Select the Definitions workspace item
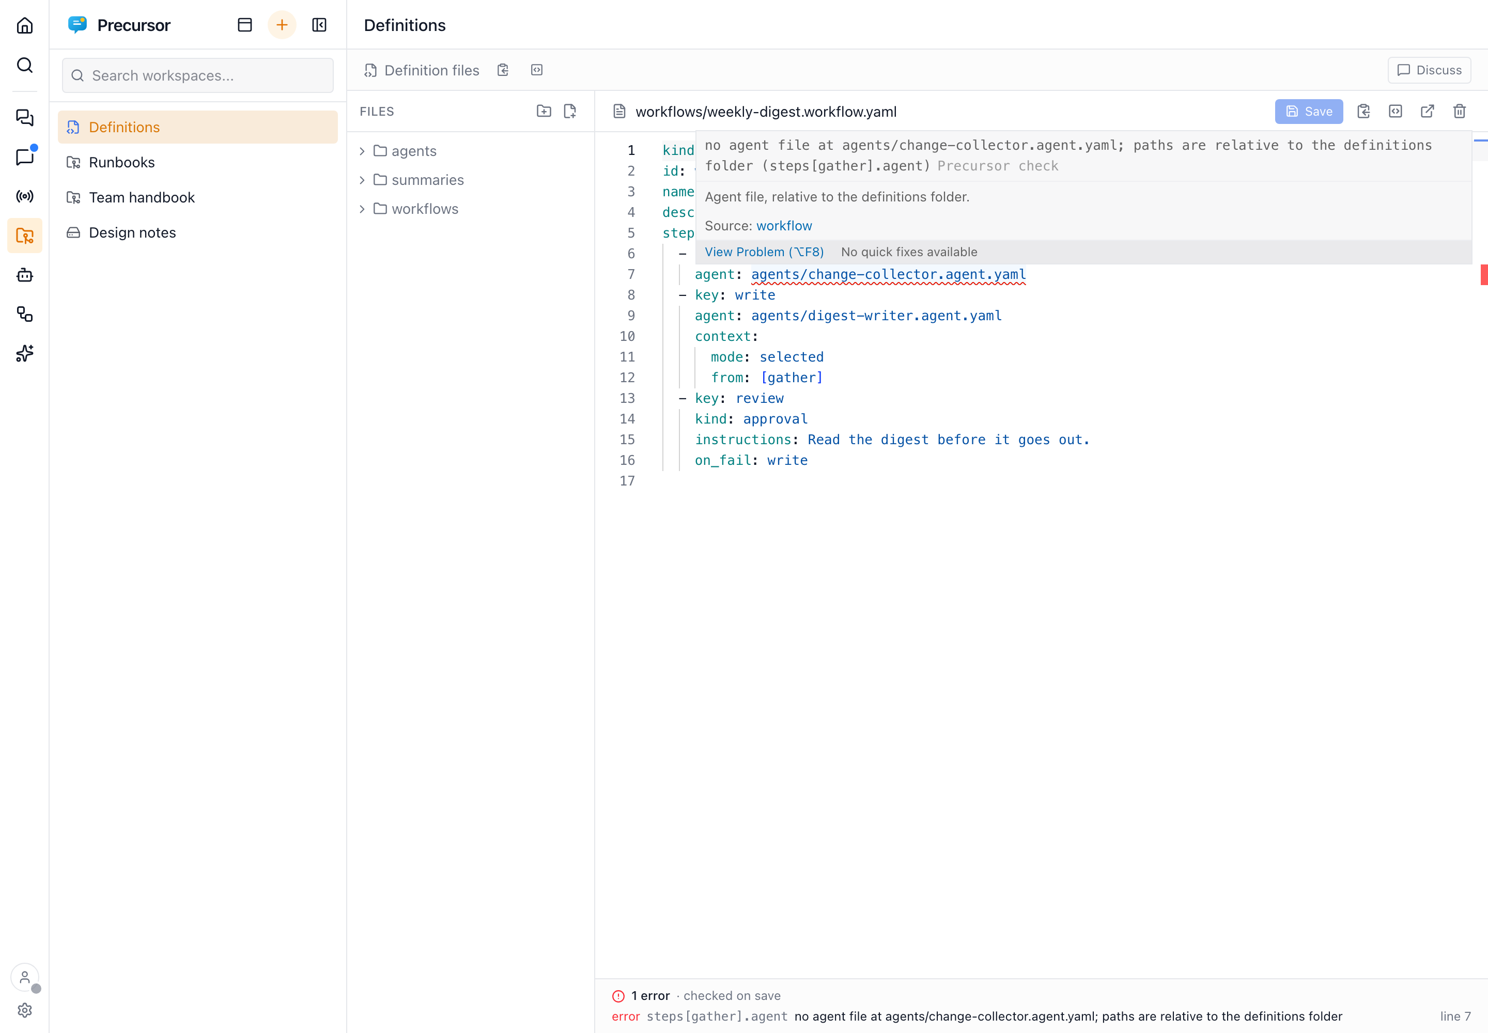The image size is (1488, 1033). click(197, 127)
